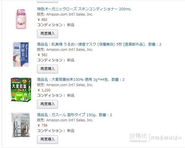Select seller name under 大麦若葉 listing
Screen dimensions: 185x148
pyautogui.click(x=70, y=85)
